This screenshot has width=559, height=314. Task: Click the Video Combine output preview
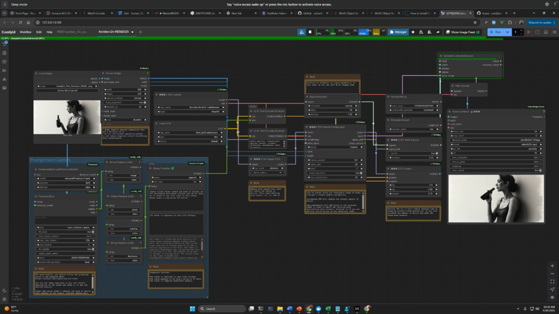(x=496, y=198)
